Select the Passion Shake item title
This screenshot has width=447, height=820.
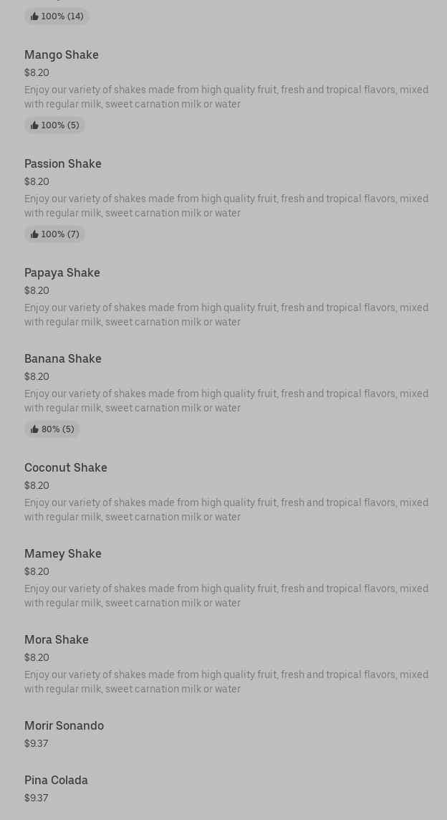click(x=63, y=163)
